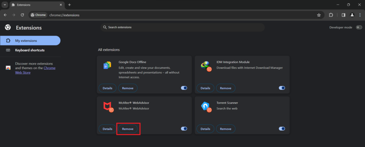This screenshot has width=365, height=147.
Task: Click the Google Docs Offline extension icon
Action: point(107,65)
